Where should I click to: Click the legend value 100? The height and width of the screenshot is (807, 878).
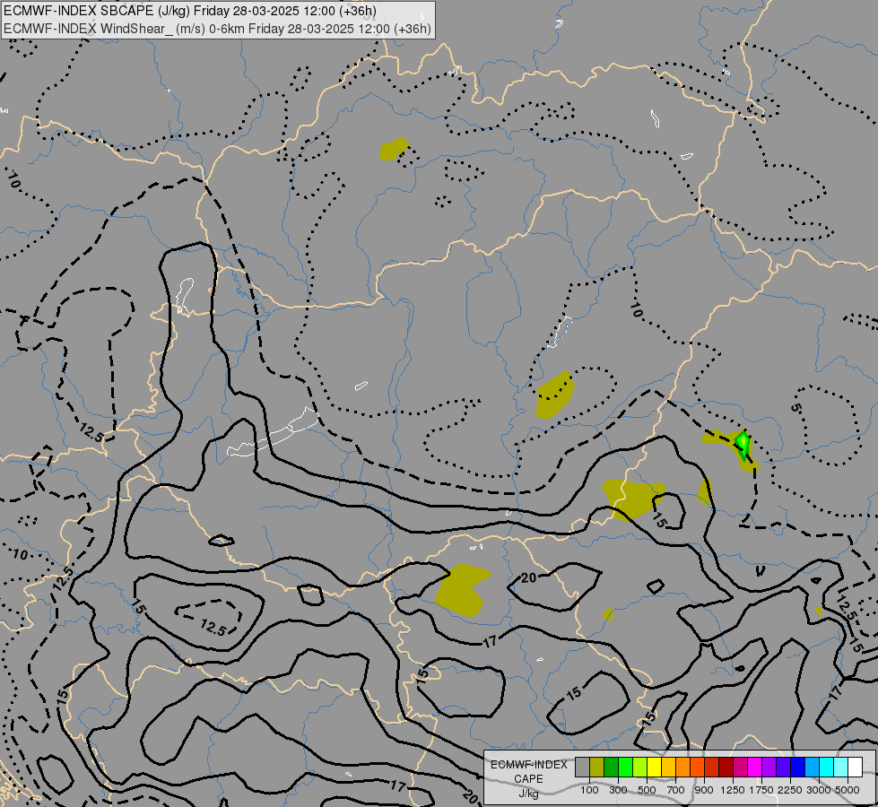coord(589,790)
